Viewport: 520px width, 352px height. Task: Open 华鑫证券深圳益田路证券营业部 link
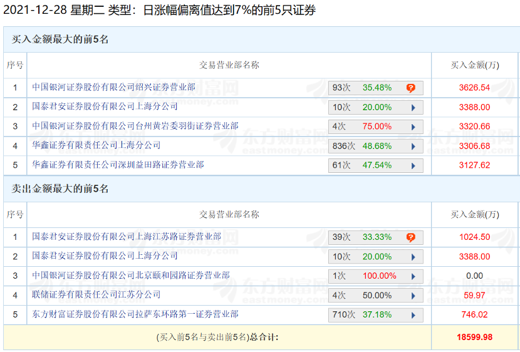118,165
